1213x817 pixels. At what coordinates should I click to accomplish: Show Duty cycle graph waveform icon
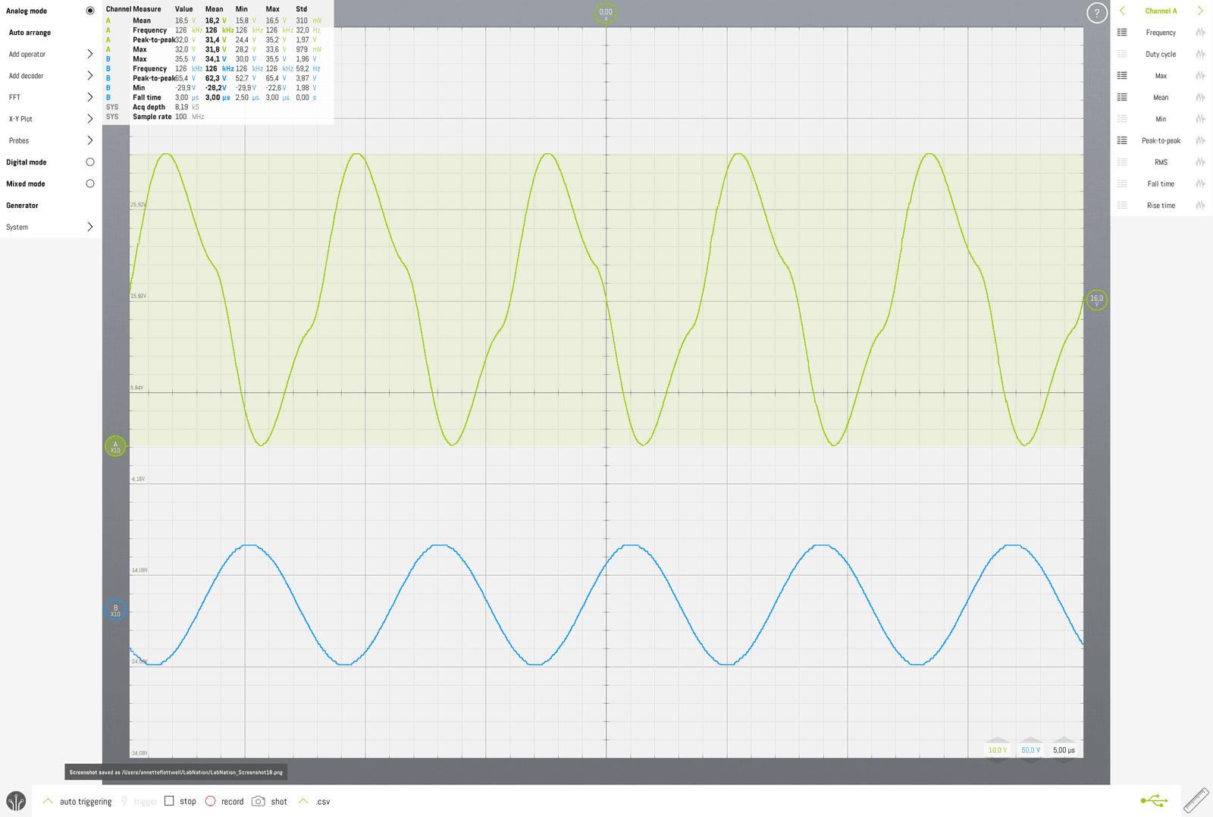coord(1200,54)
